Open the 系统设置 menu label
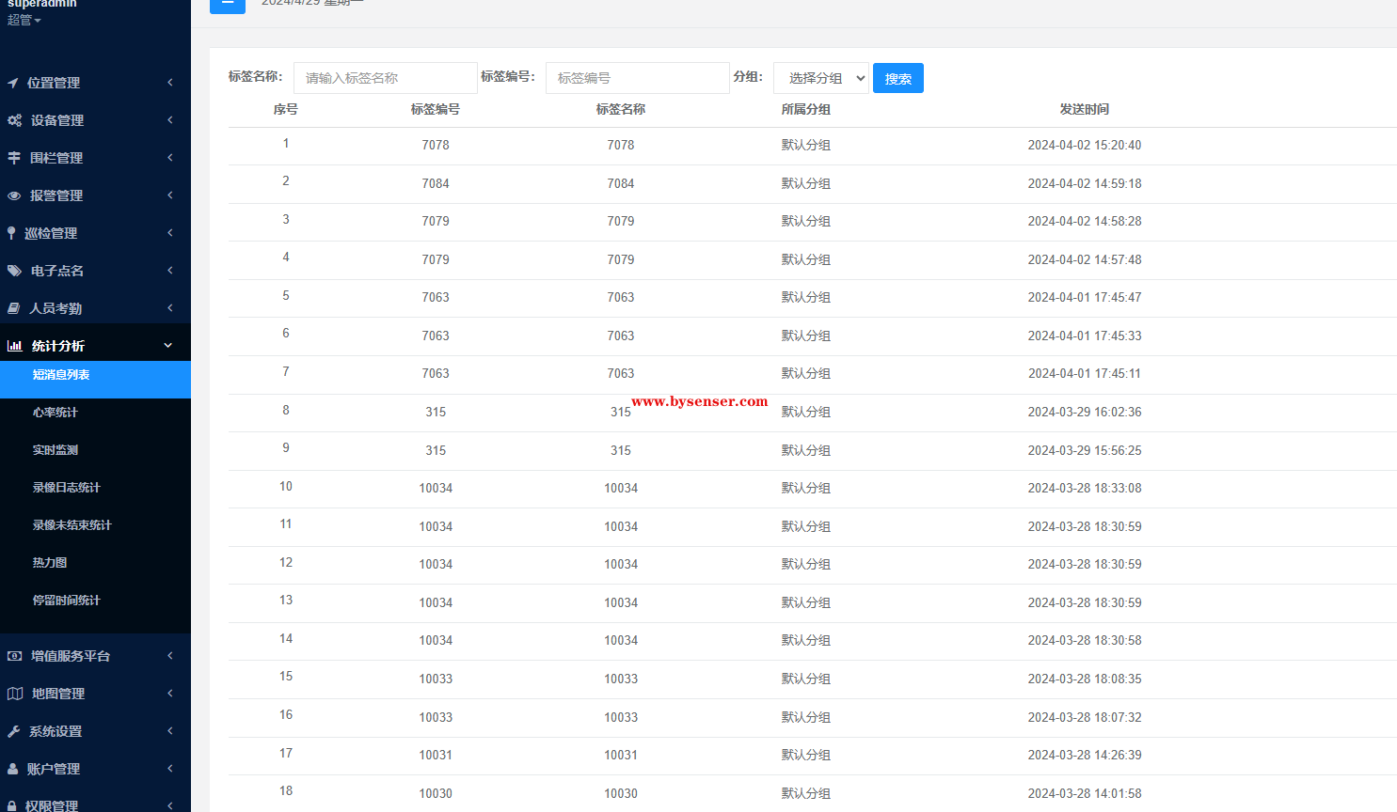 pyautogui.click(x=56, y=731)
